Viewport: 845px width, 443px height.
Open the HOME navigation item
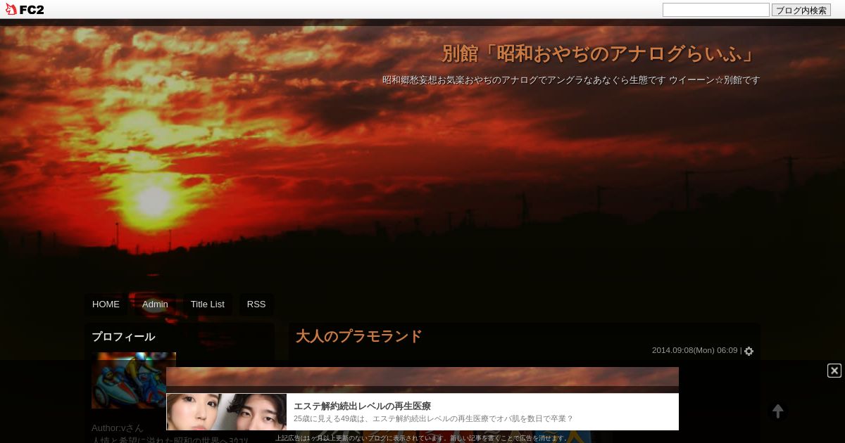106,304
